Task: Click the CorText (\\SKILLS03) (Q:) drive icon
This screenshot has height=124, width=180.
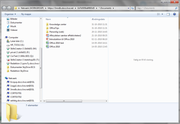Action: click(8, 56)
